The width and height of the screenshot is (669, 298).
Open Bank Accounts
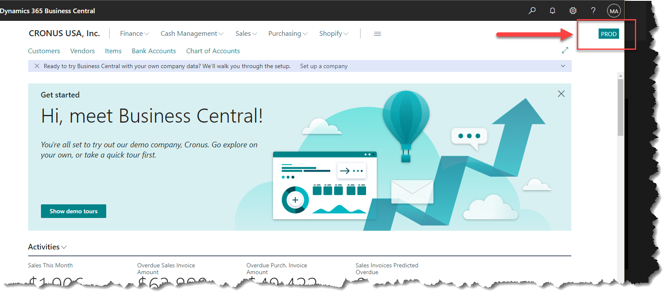154,51
